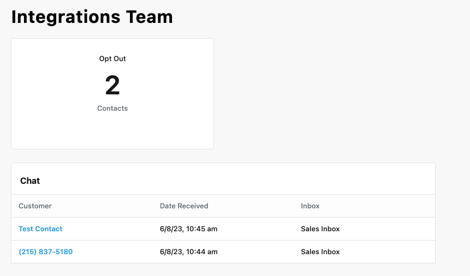
Task: Select the Chat panel title
Action: (x=30, y=181)
